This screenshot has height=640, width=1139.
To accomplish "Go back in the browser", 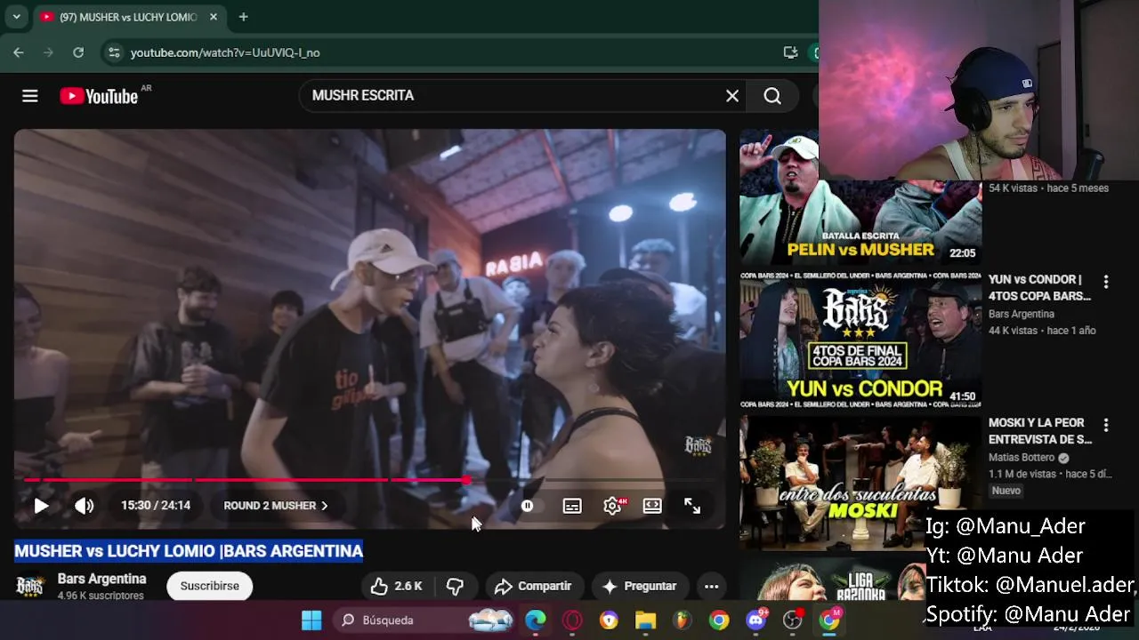I will [18, 52].
